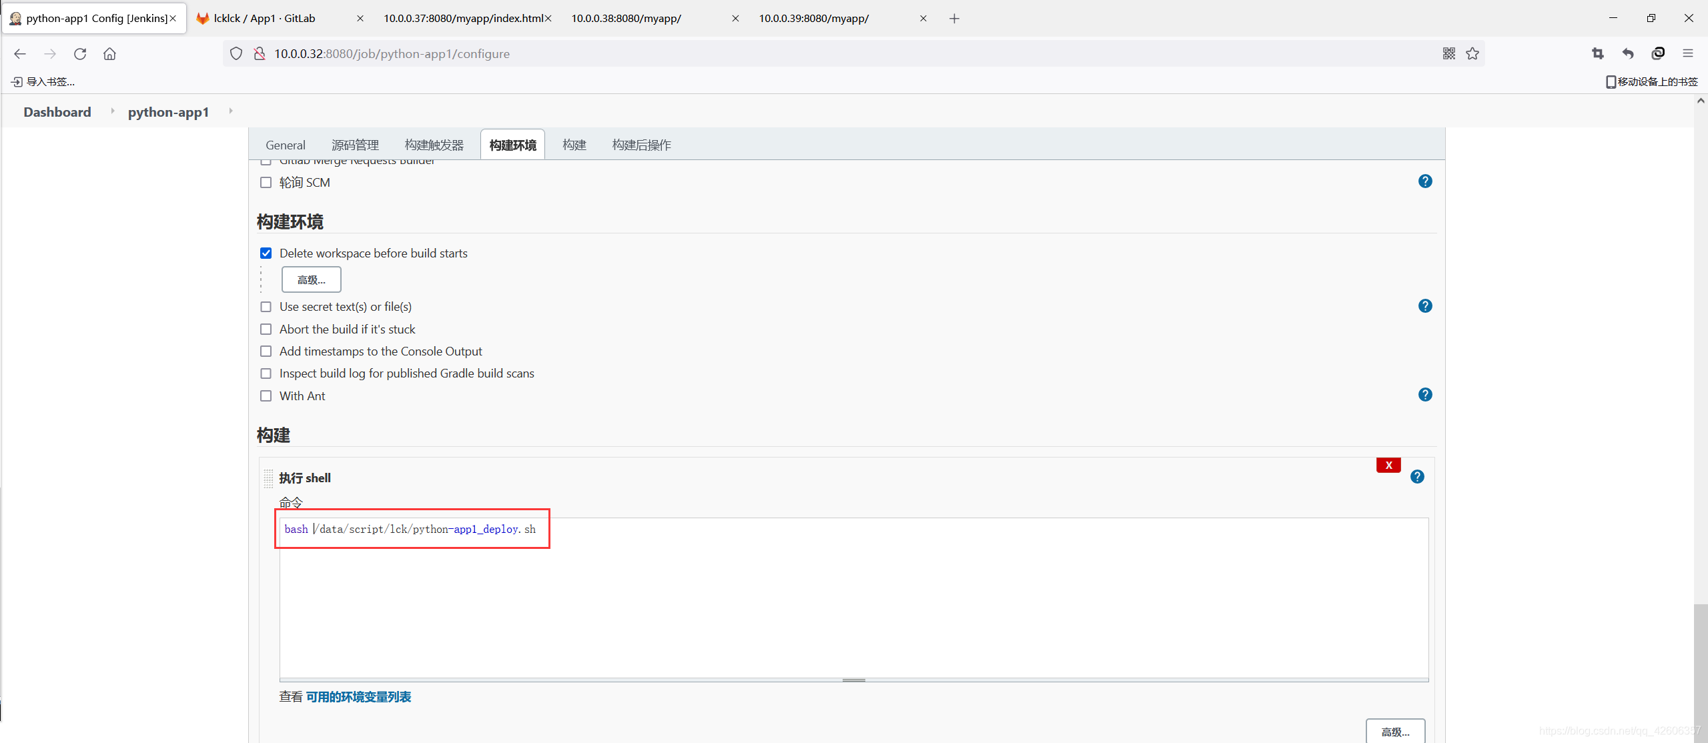The height and width of the screenshot is (743, 1708).
Task: Switch to the 构建后操作 tab
Action: click(x=641, y=145)
